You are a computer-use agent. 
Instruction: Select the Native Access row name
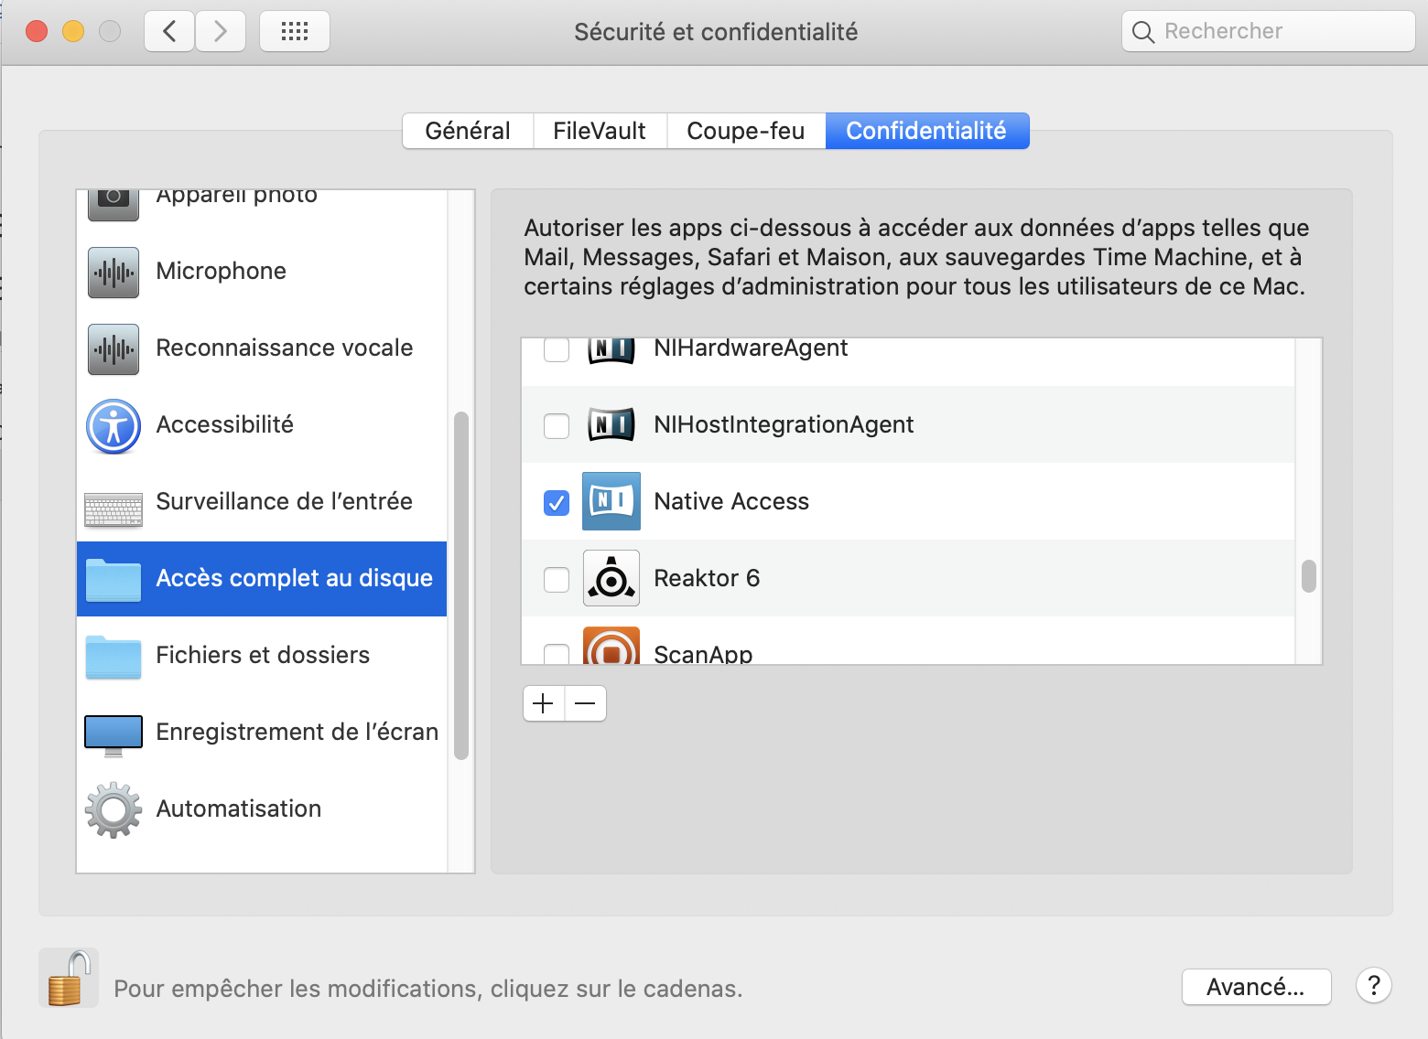(732, 502)
